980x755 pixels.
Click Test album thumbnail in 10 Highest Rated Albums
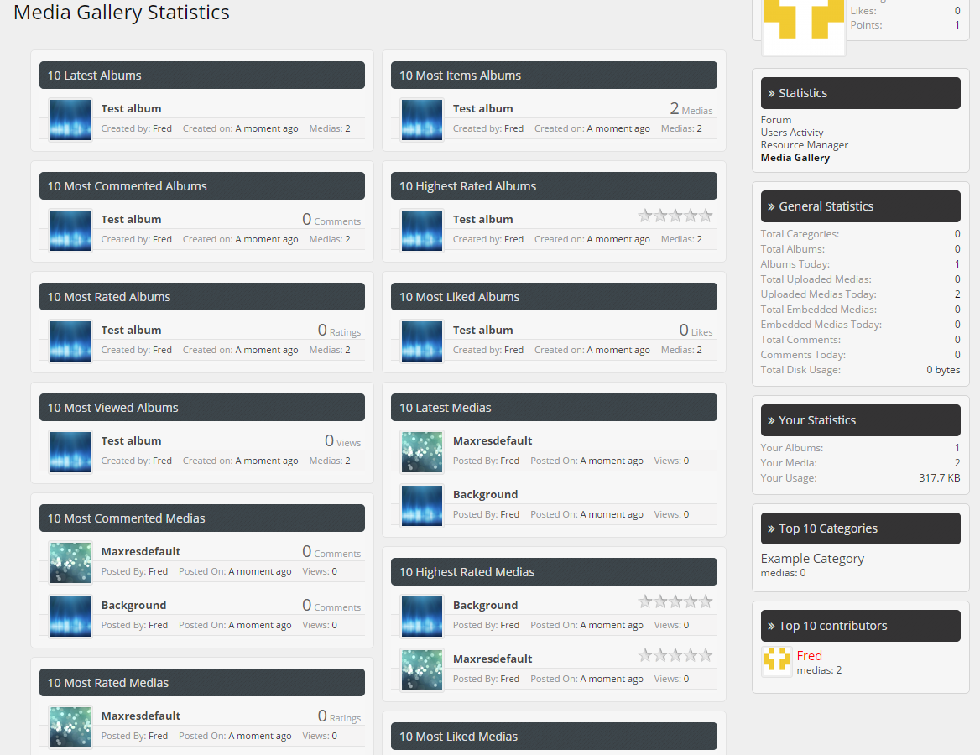click(x=422, y=231)
